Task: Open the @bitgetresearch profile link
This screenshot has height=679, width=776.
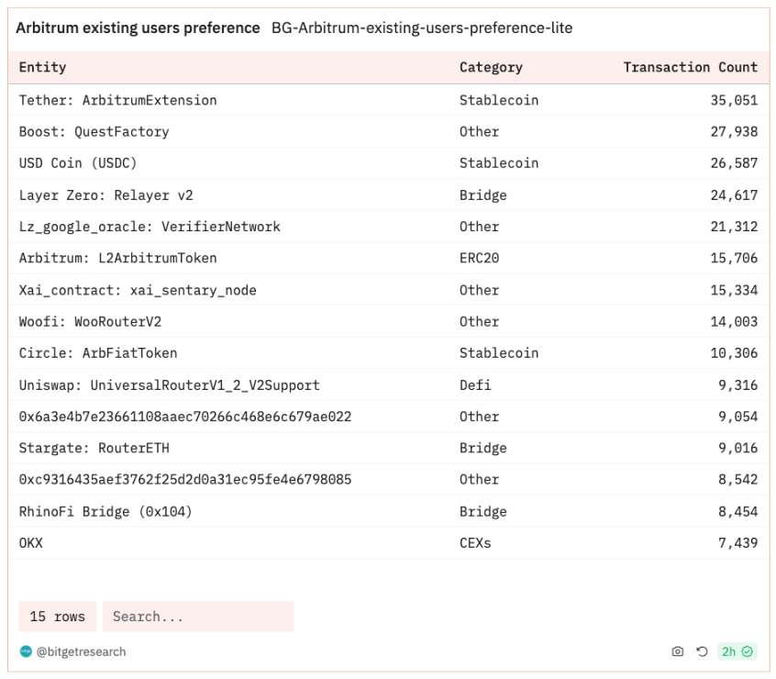Action: click(81, 651)
